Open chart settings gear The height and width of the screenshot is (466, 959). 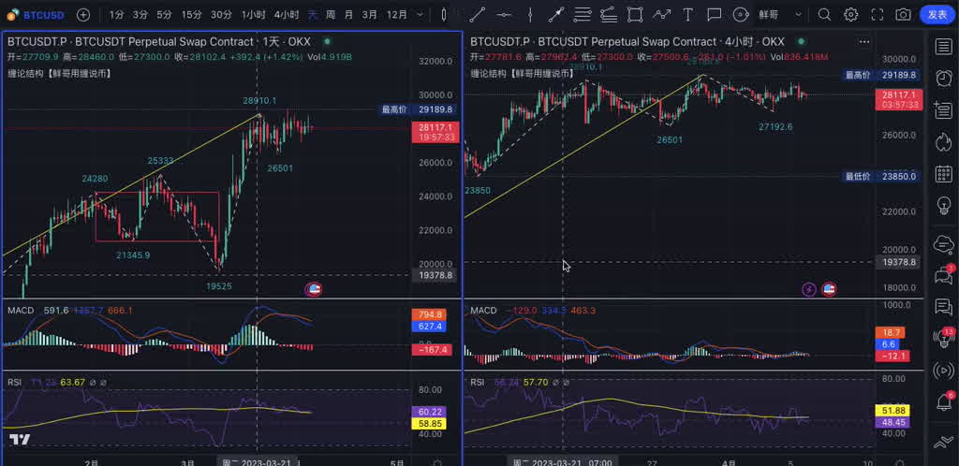tap(850, 15)
